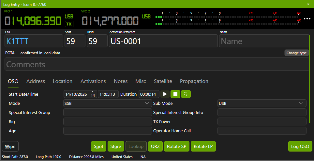Start the QSO duration timer (play)
Screen dimensions: 314x161
point(165,94)
